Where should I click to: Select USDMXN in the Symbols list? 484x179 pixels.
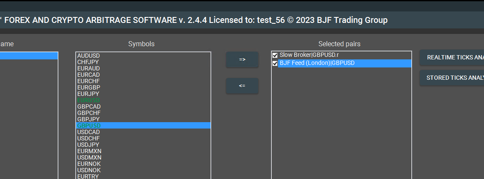(89, 157)
